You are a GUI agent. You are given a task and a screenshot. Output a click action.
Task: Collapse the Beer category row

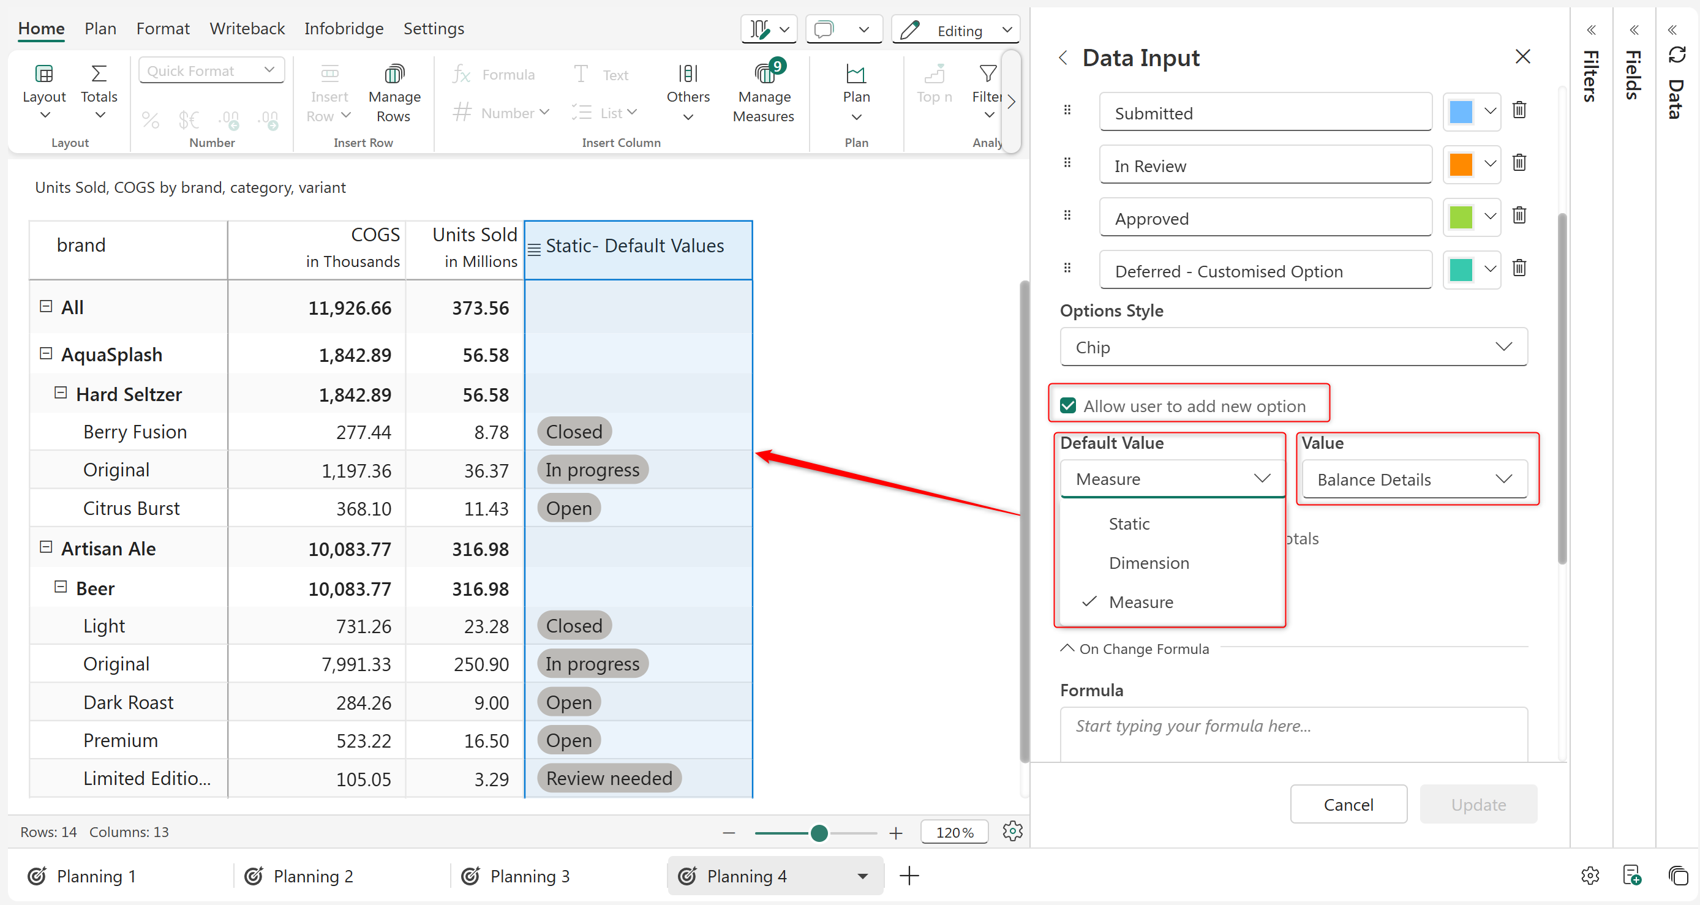pyautogui.click(x=61, y=587)
